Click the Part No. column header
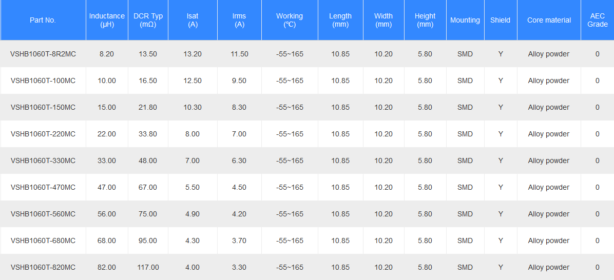 point(43,20)
